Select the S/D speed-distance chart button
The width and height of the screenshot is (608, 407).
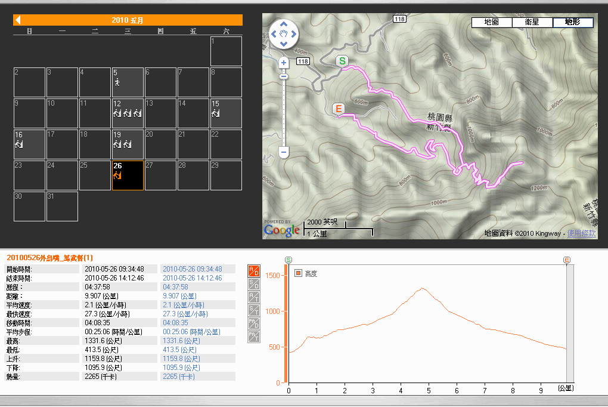253,284
